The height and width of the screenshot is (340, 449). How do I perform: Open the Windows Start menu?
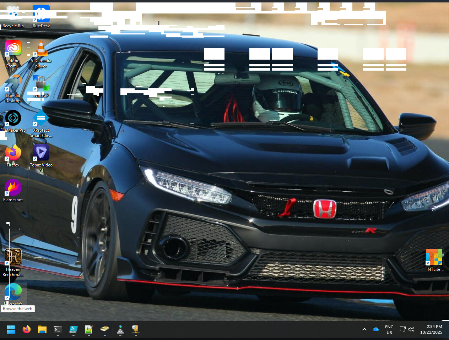11,329
